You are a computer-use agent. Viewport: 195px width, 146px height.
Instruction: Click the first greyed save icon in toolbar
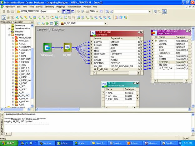point(4,12)
